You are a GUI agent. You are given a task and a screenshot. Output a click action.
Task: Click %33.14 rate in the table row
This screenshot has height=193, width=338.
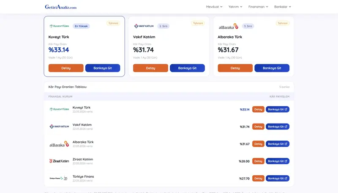coord(245,110)
